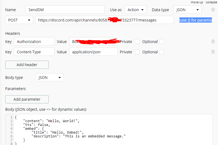The height and width of the screenshot is (145, 218).
Task: Click the Body JSON object instructions label
Action: pos(46,109)
